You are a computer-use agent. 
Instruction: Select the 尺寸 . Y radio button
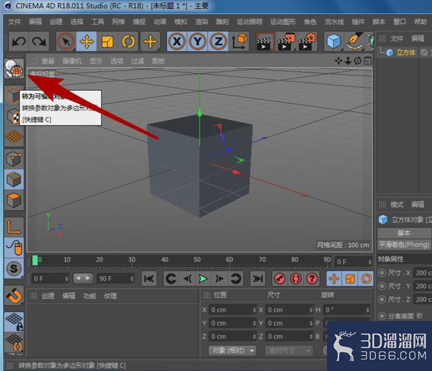[x=382, y=286]
